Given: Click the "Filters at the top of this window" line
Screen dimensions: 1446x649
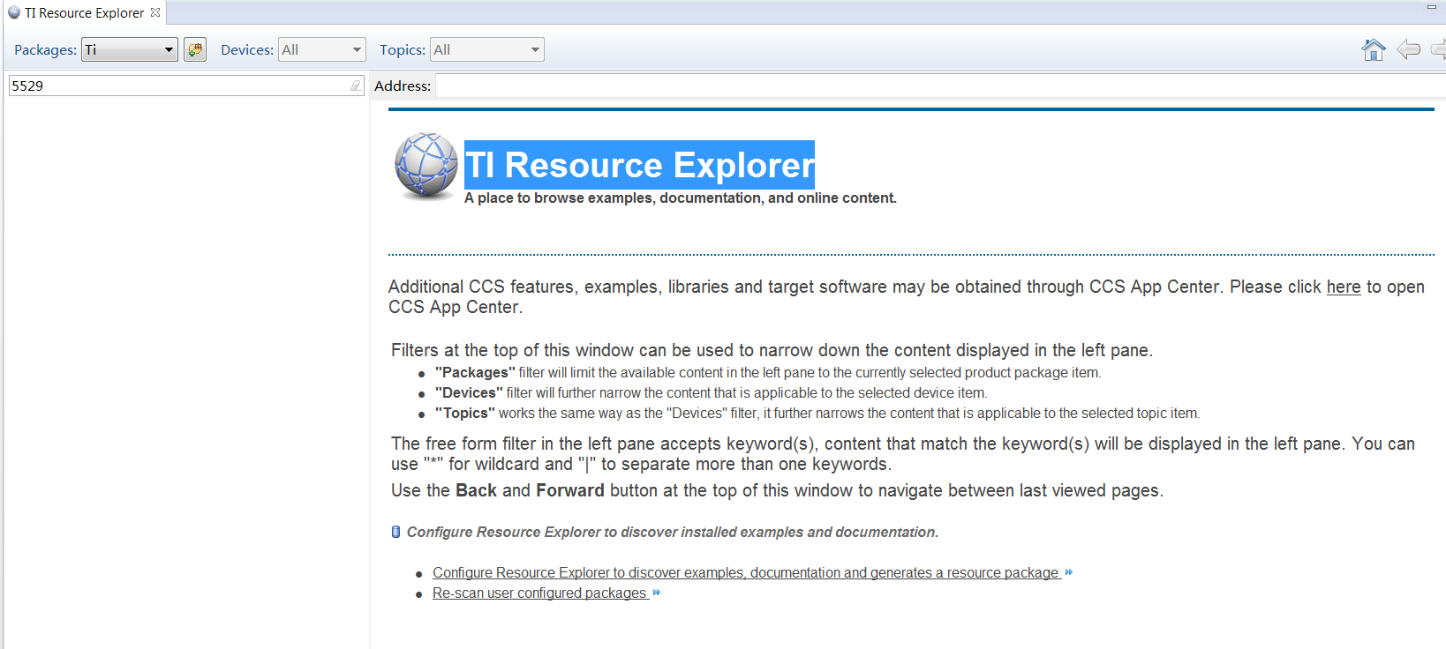Looking at the screenshot, I should [x=772, y=350].
